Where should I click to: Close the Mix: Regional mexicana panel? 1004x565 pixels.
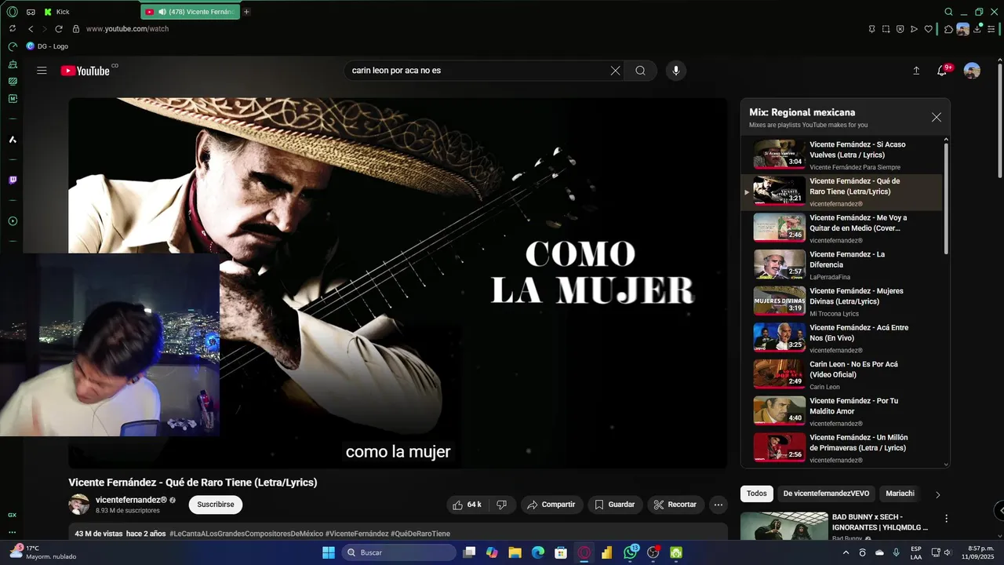(937, 117)
